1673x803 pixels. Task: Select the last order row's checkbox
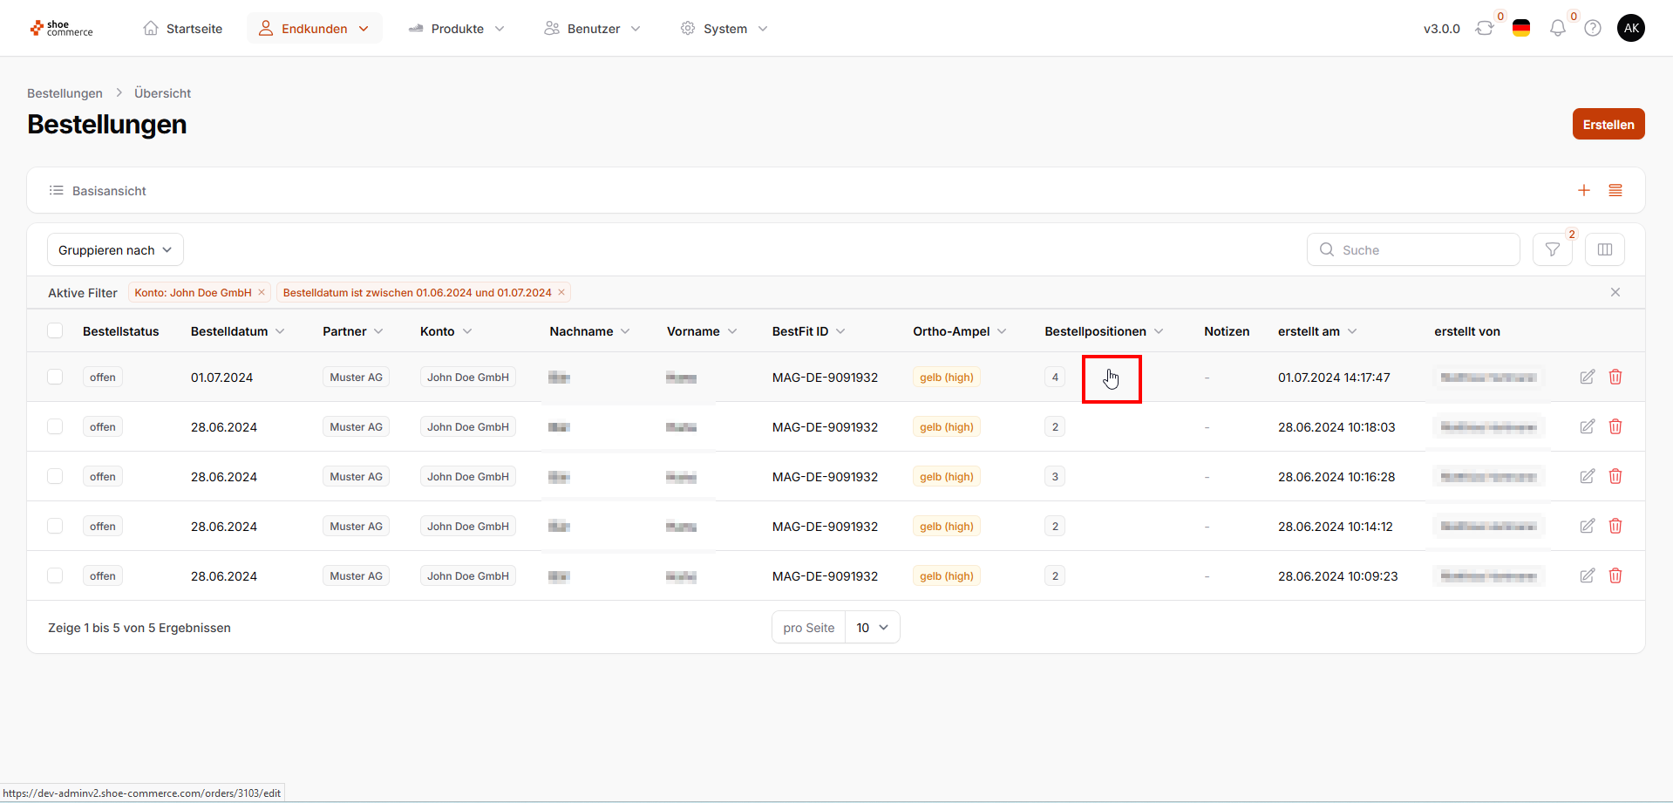pos(55,575)
